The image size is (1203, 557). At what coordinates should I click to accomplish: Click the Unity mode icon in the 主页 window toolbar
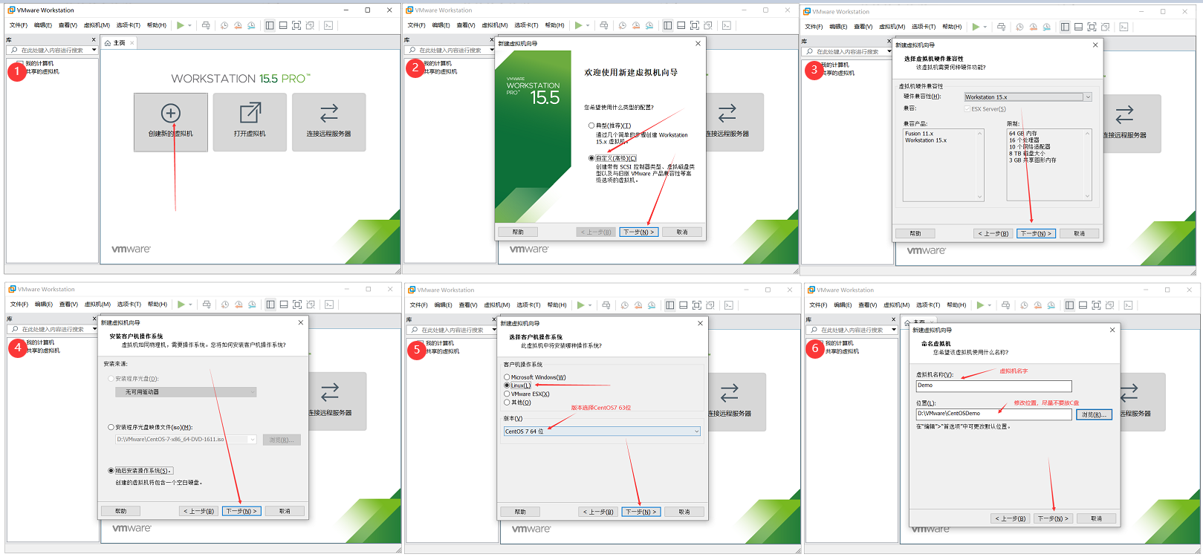pyautogui.click(x=310, y=25)
